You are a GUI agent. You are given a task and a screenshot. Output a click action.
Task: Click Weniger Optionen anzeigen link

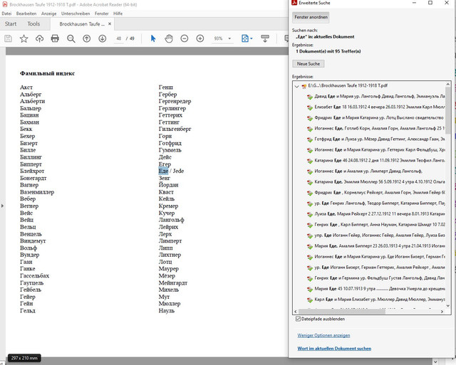[x=323, y=335]
